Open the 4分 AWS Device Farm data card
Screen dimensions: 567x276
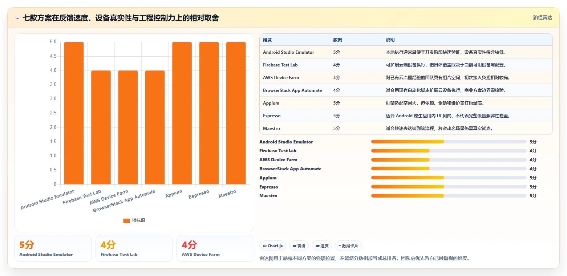215,248
